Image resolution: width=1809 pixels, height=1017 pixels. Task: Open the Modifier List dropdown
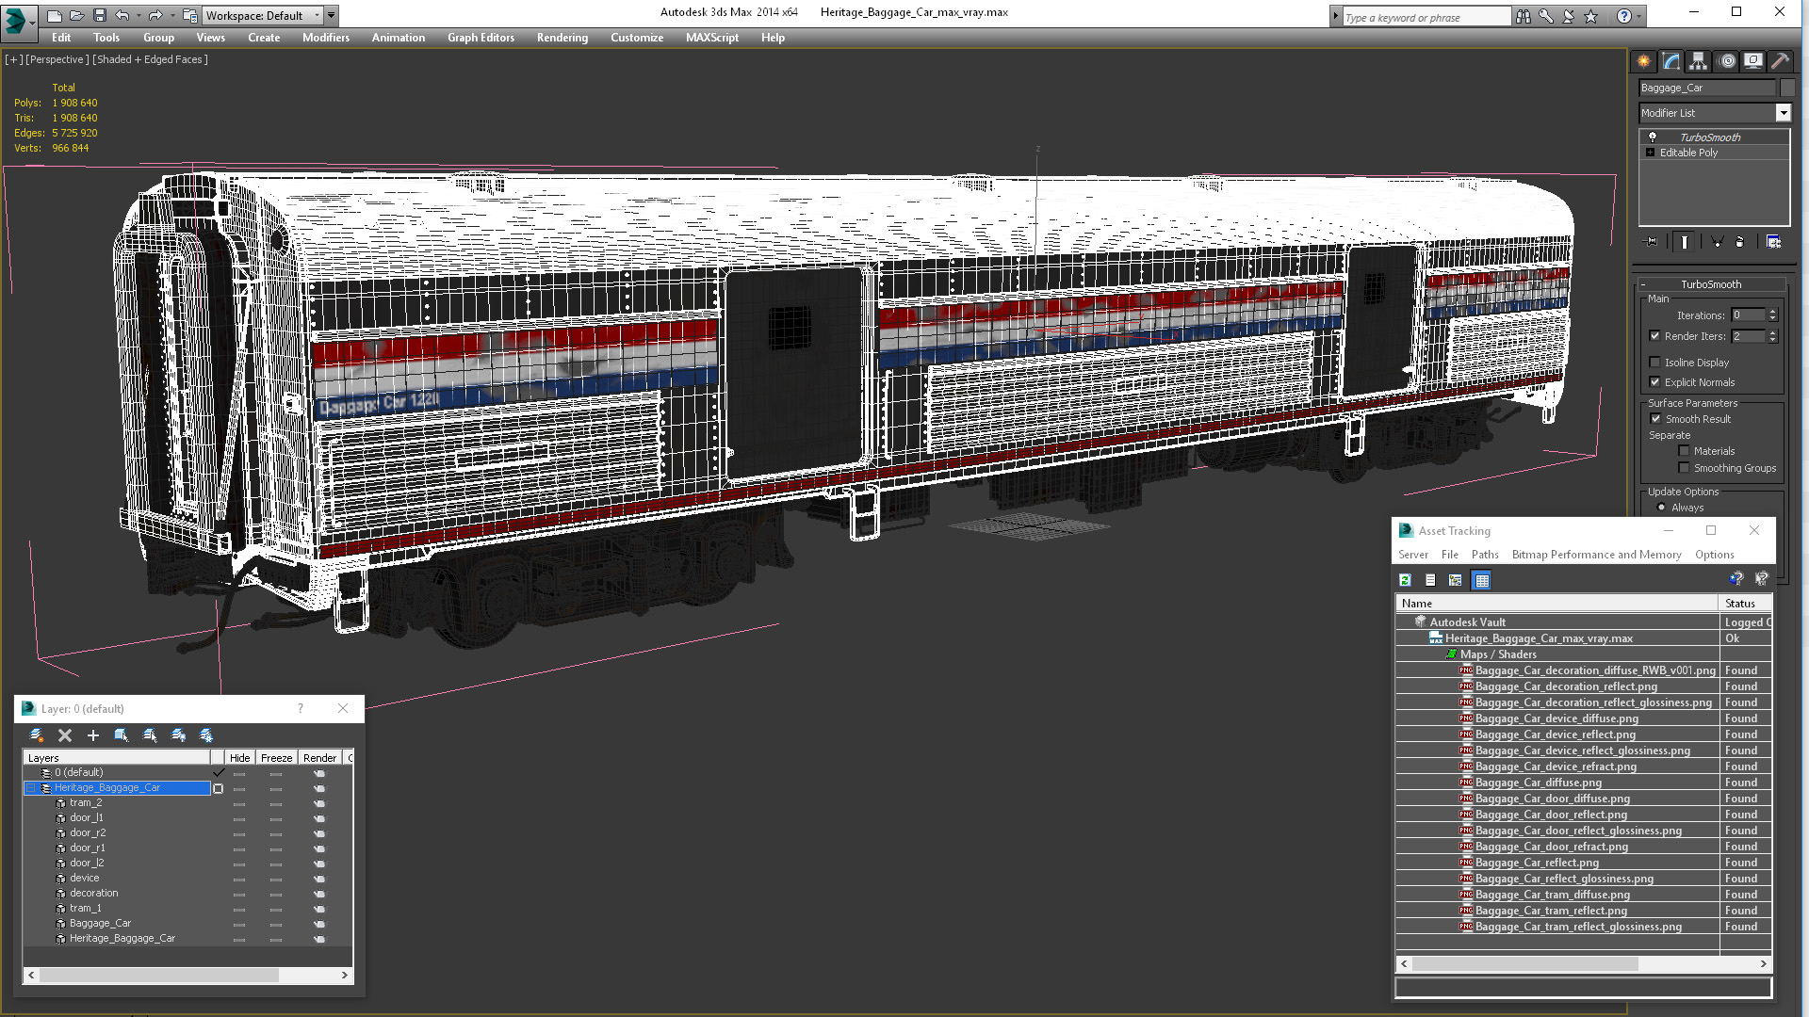pos(1783,113)
